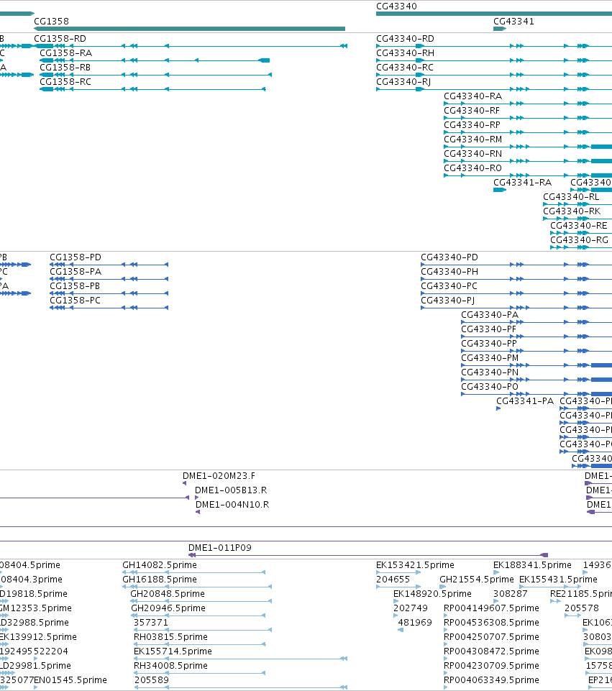Select the CG43340 gene label at top
The width and height of the screenshot is (612, 691).
[396, 6]
